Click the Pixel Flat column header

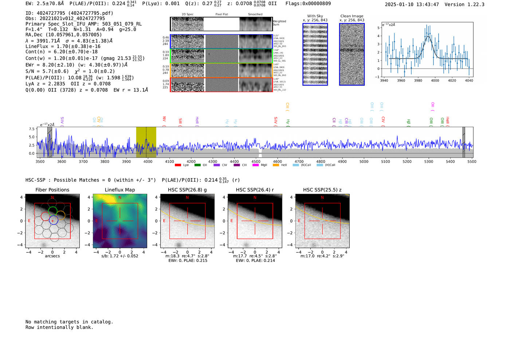click(221, 15)
